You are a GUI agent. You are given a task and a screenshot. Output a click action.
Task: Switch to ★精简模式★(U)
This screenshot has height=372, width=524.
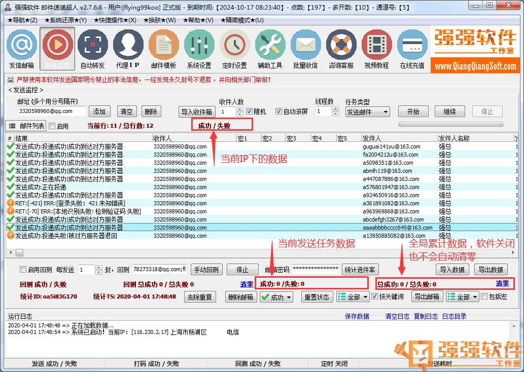coord(242,20)
